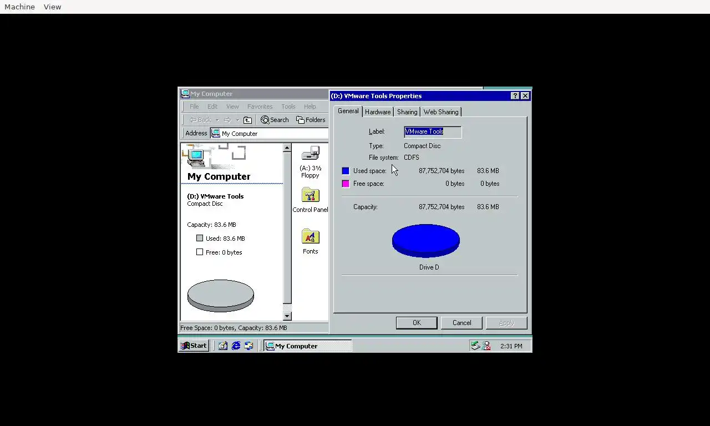Screen dimensions: 710x426
Task: Click the Search toolbar button
Action: [275, 120]
